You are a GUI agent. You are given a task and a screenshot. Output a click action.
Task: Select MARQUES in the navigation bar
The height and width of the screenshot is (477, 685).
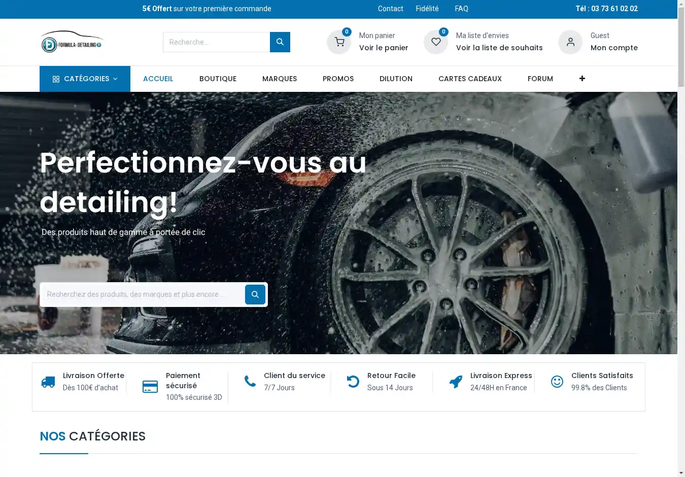(x=280, y=79)
